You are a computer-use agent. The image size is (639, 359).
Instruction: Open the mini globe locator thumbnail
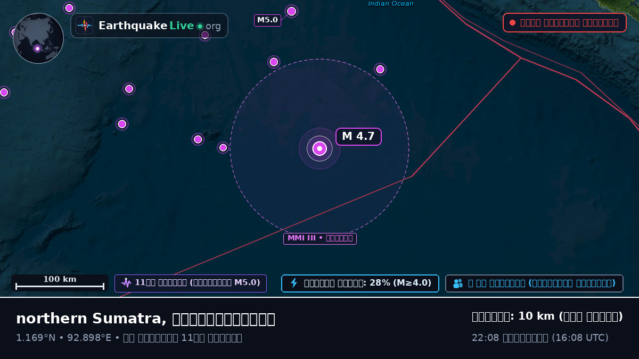coord(38,38)
